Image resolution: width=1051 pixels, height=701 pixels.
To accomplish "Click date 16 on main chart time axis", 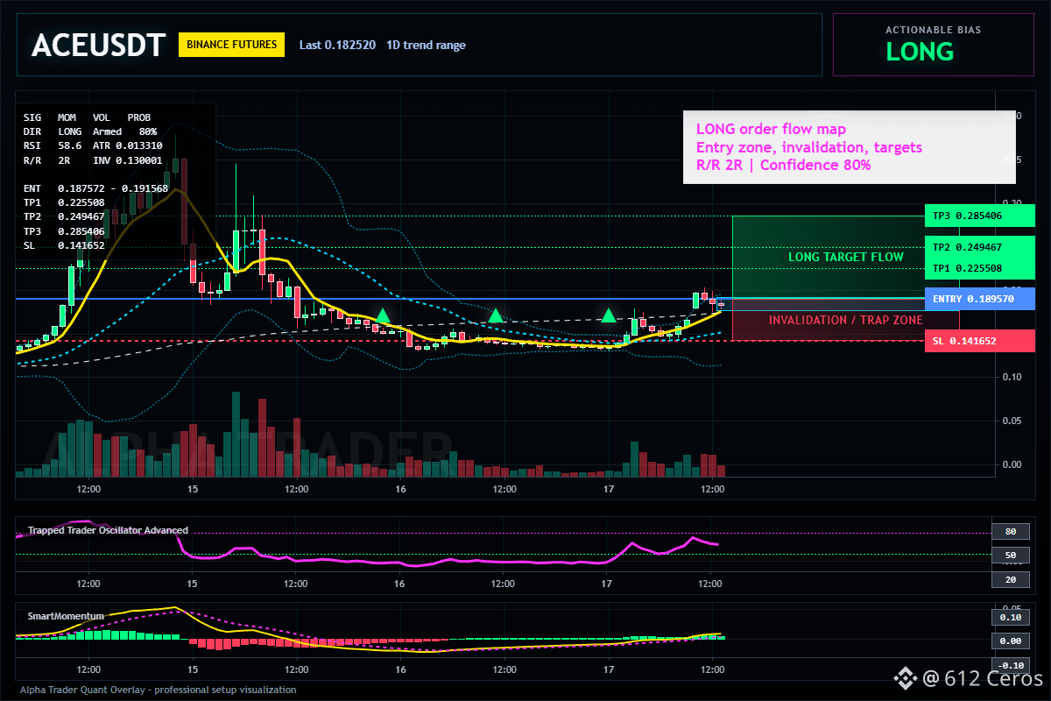I will [400, 489].
